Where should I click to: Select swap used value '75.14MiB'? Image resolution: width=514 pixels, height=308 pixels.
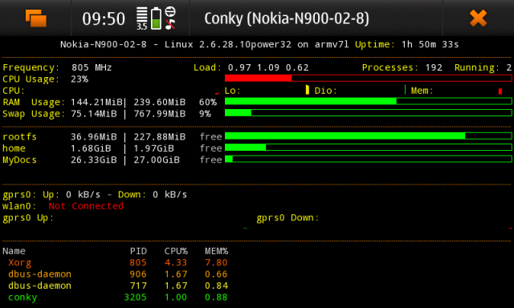(94, 114)
